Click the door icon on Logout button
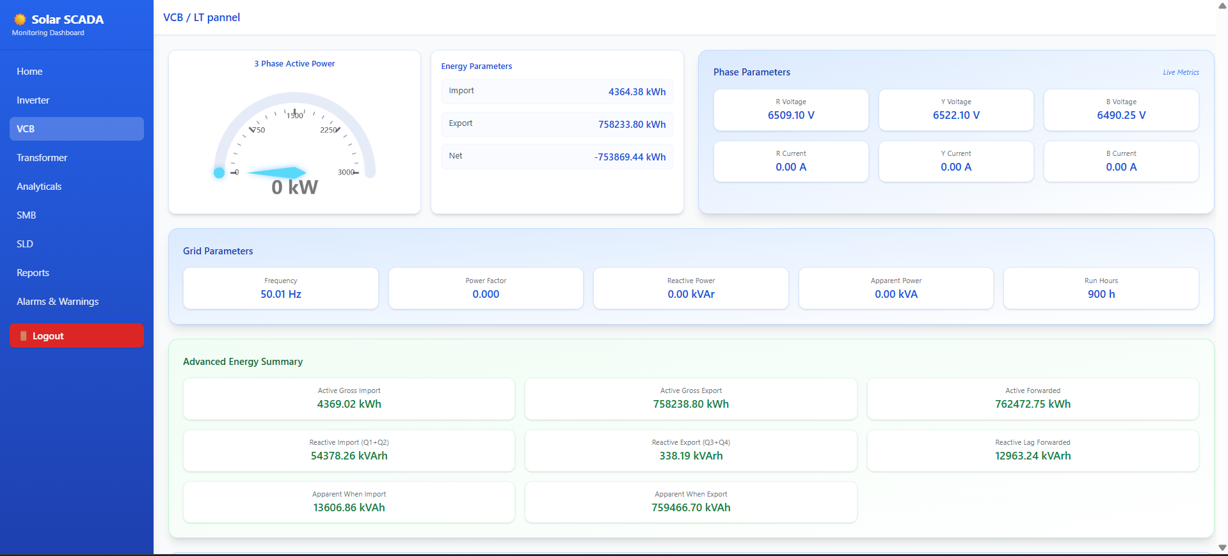This screenshot has width=1228, height=556. click(24, 336)
